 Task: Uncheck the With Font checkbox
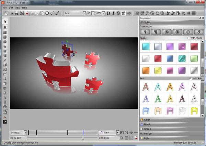point(191,79)
